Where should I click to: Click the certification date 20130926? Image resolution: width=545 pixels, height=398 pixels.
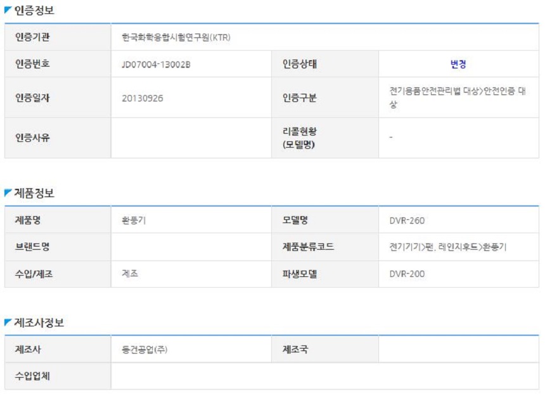[x=142, y=98]
